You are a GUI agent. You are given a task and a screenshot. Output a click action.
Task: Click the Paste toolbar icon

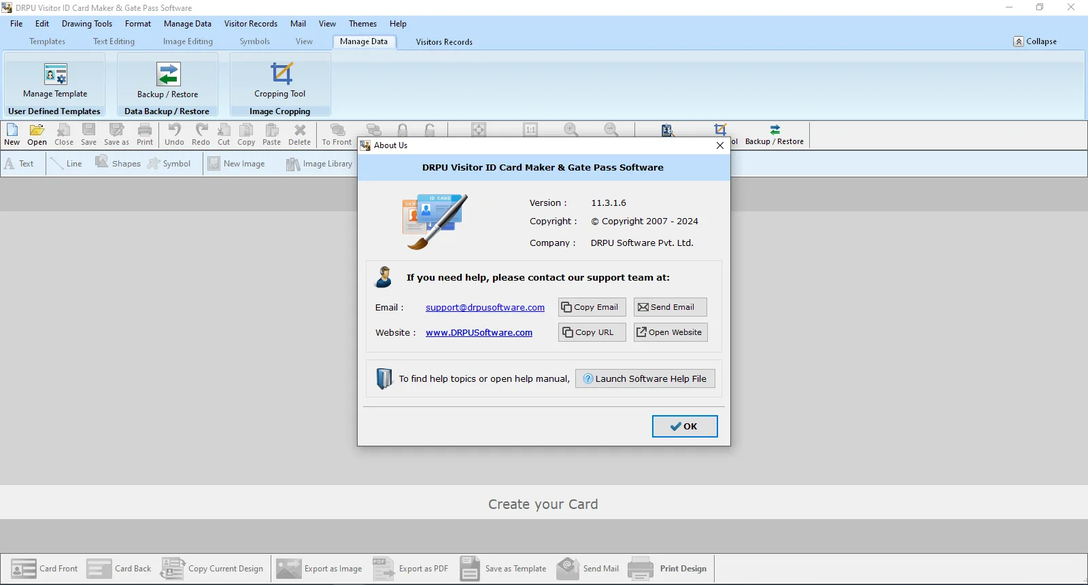[x=271, y=135]
